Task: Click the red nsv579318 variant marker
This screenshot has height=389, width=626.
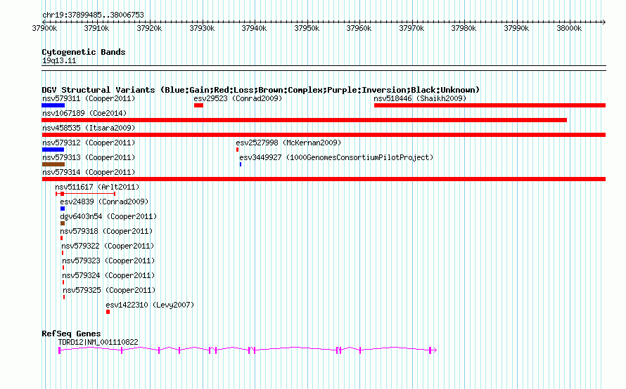Action: tap(61, 238)
